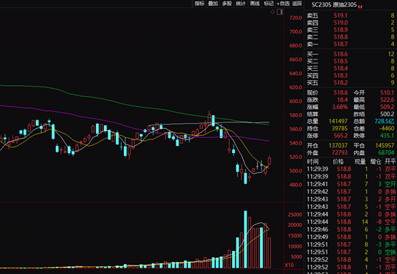The width and height of the screenshot is (397, 274).
Task: Click the 现量 column header in tick list
Action: pyautogui.click(x=360, y=162)
